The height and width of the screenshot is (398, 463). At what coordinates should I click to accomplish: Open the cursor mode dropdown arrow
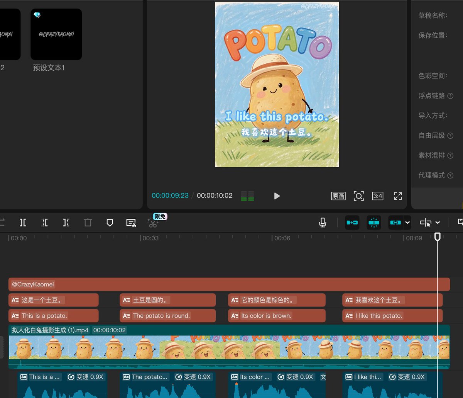pos(438,223)
